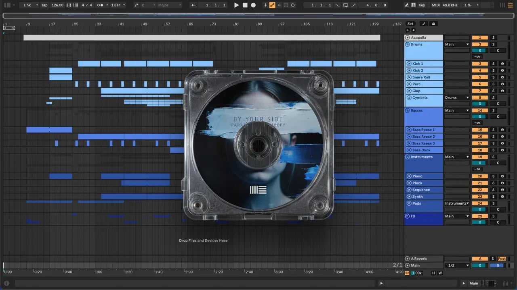Click the Re-enable Automation arrow icon
This screenshot has height=290, width=517.
coord(279,5)
